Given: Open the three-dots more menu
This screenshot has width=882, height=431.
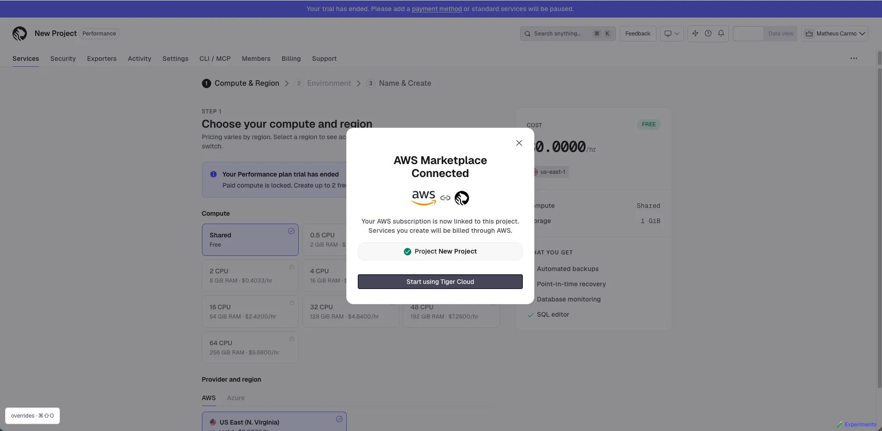Looking at the screenshot, I should 853,58.
